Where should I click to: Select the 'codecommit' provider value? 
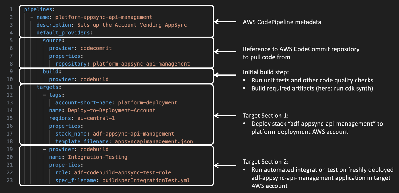click(x=96, y=48)
